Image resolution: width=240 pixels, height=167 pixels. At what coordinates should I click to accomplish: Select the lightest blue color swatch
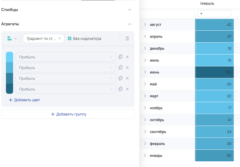pos(10,57)
